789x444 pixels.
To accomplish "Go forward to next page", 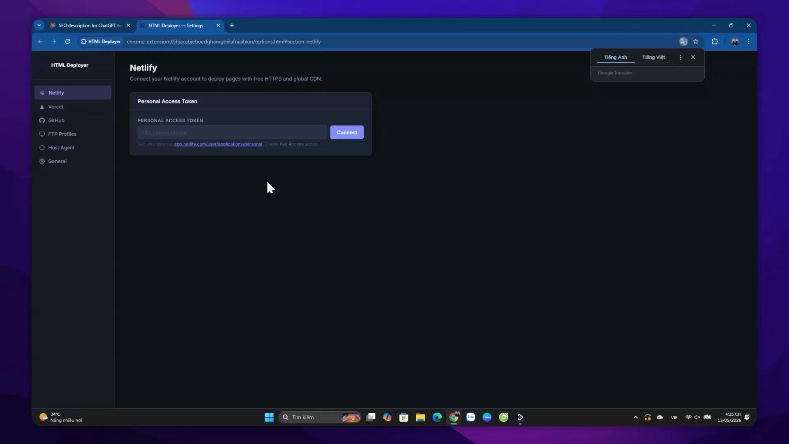I will click(54, 42).
